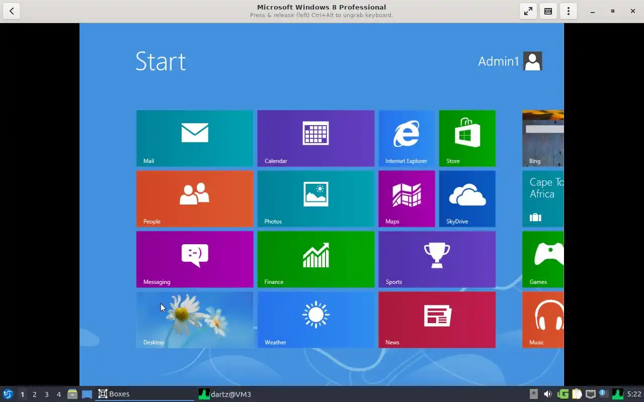Click the CPU monitor graph in tray
The width and height of the screenshot is (644, 402).
point(618,394)
